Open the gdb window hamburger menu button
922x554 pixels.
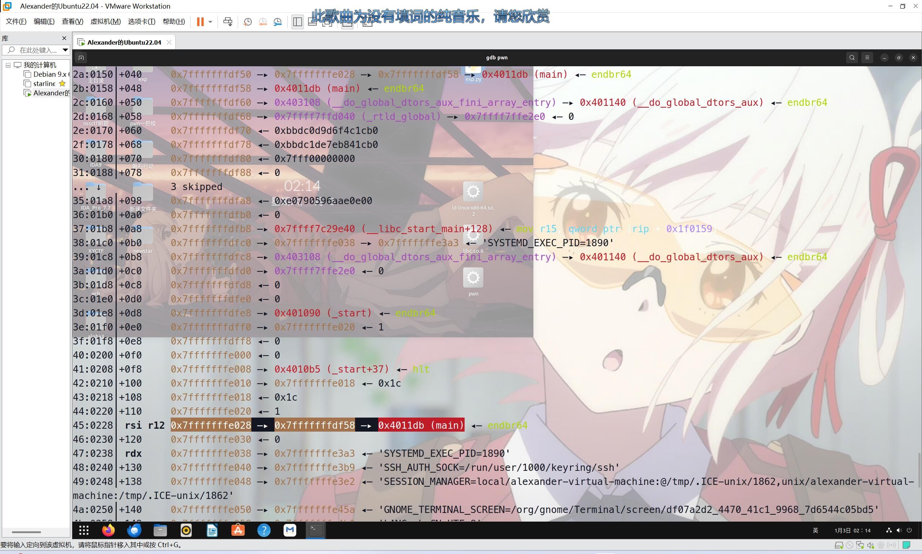867,58
